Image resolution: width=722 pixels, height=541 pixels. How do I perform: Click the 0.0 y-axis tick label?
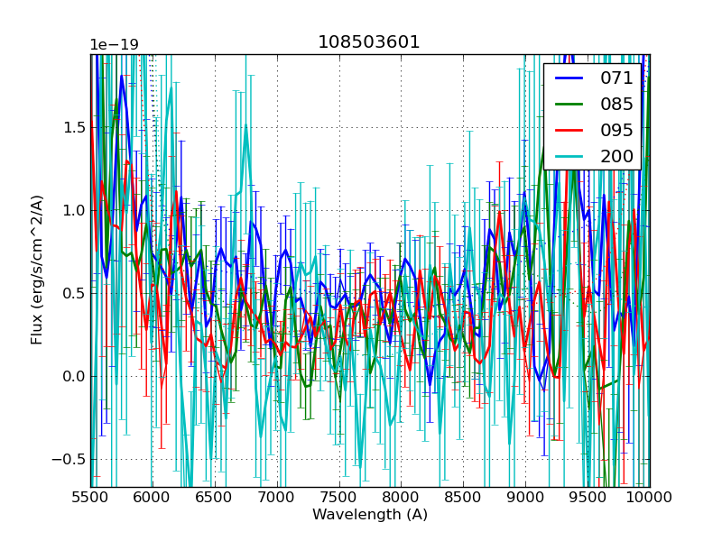73,376
